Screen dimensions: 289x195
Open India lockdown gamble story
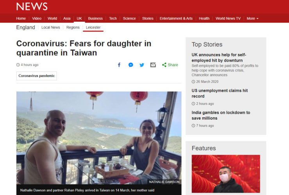pos(221,115)
